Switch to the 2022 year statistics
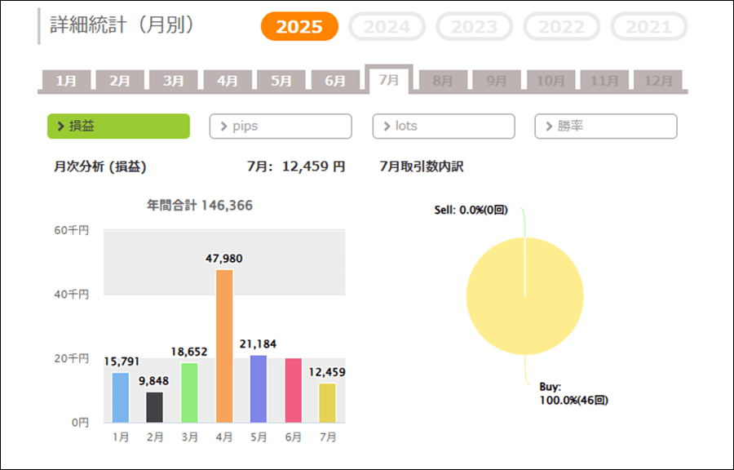734x470 pixels. coord(561,27)
